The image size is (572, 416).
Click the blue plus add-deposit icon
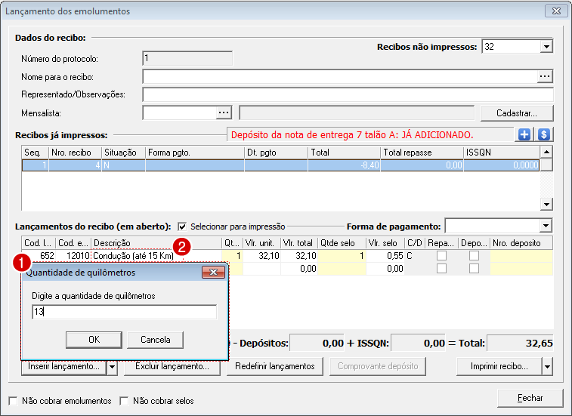pyautogui.click(x=524, y=134)
